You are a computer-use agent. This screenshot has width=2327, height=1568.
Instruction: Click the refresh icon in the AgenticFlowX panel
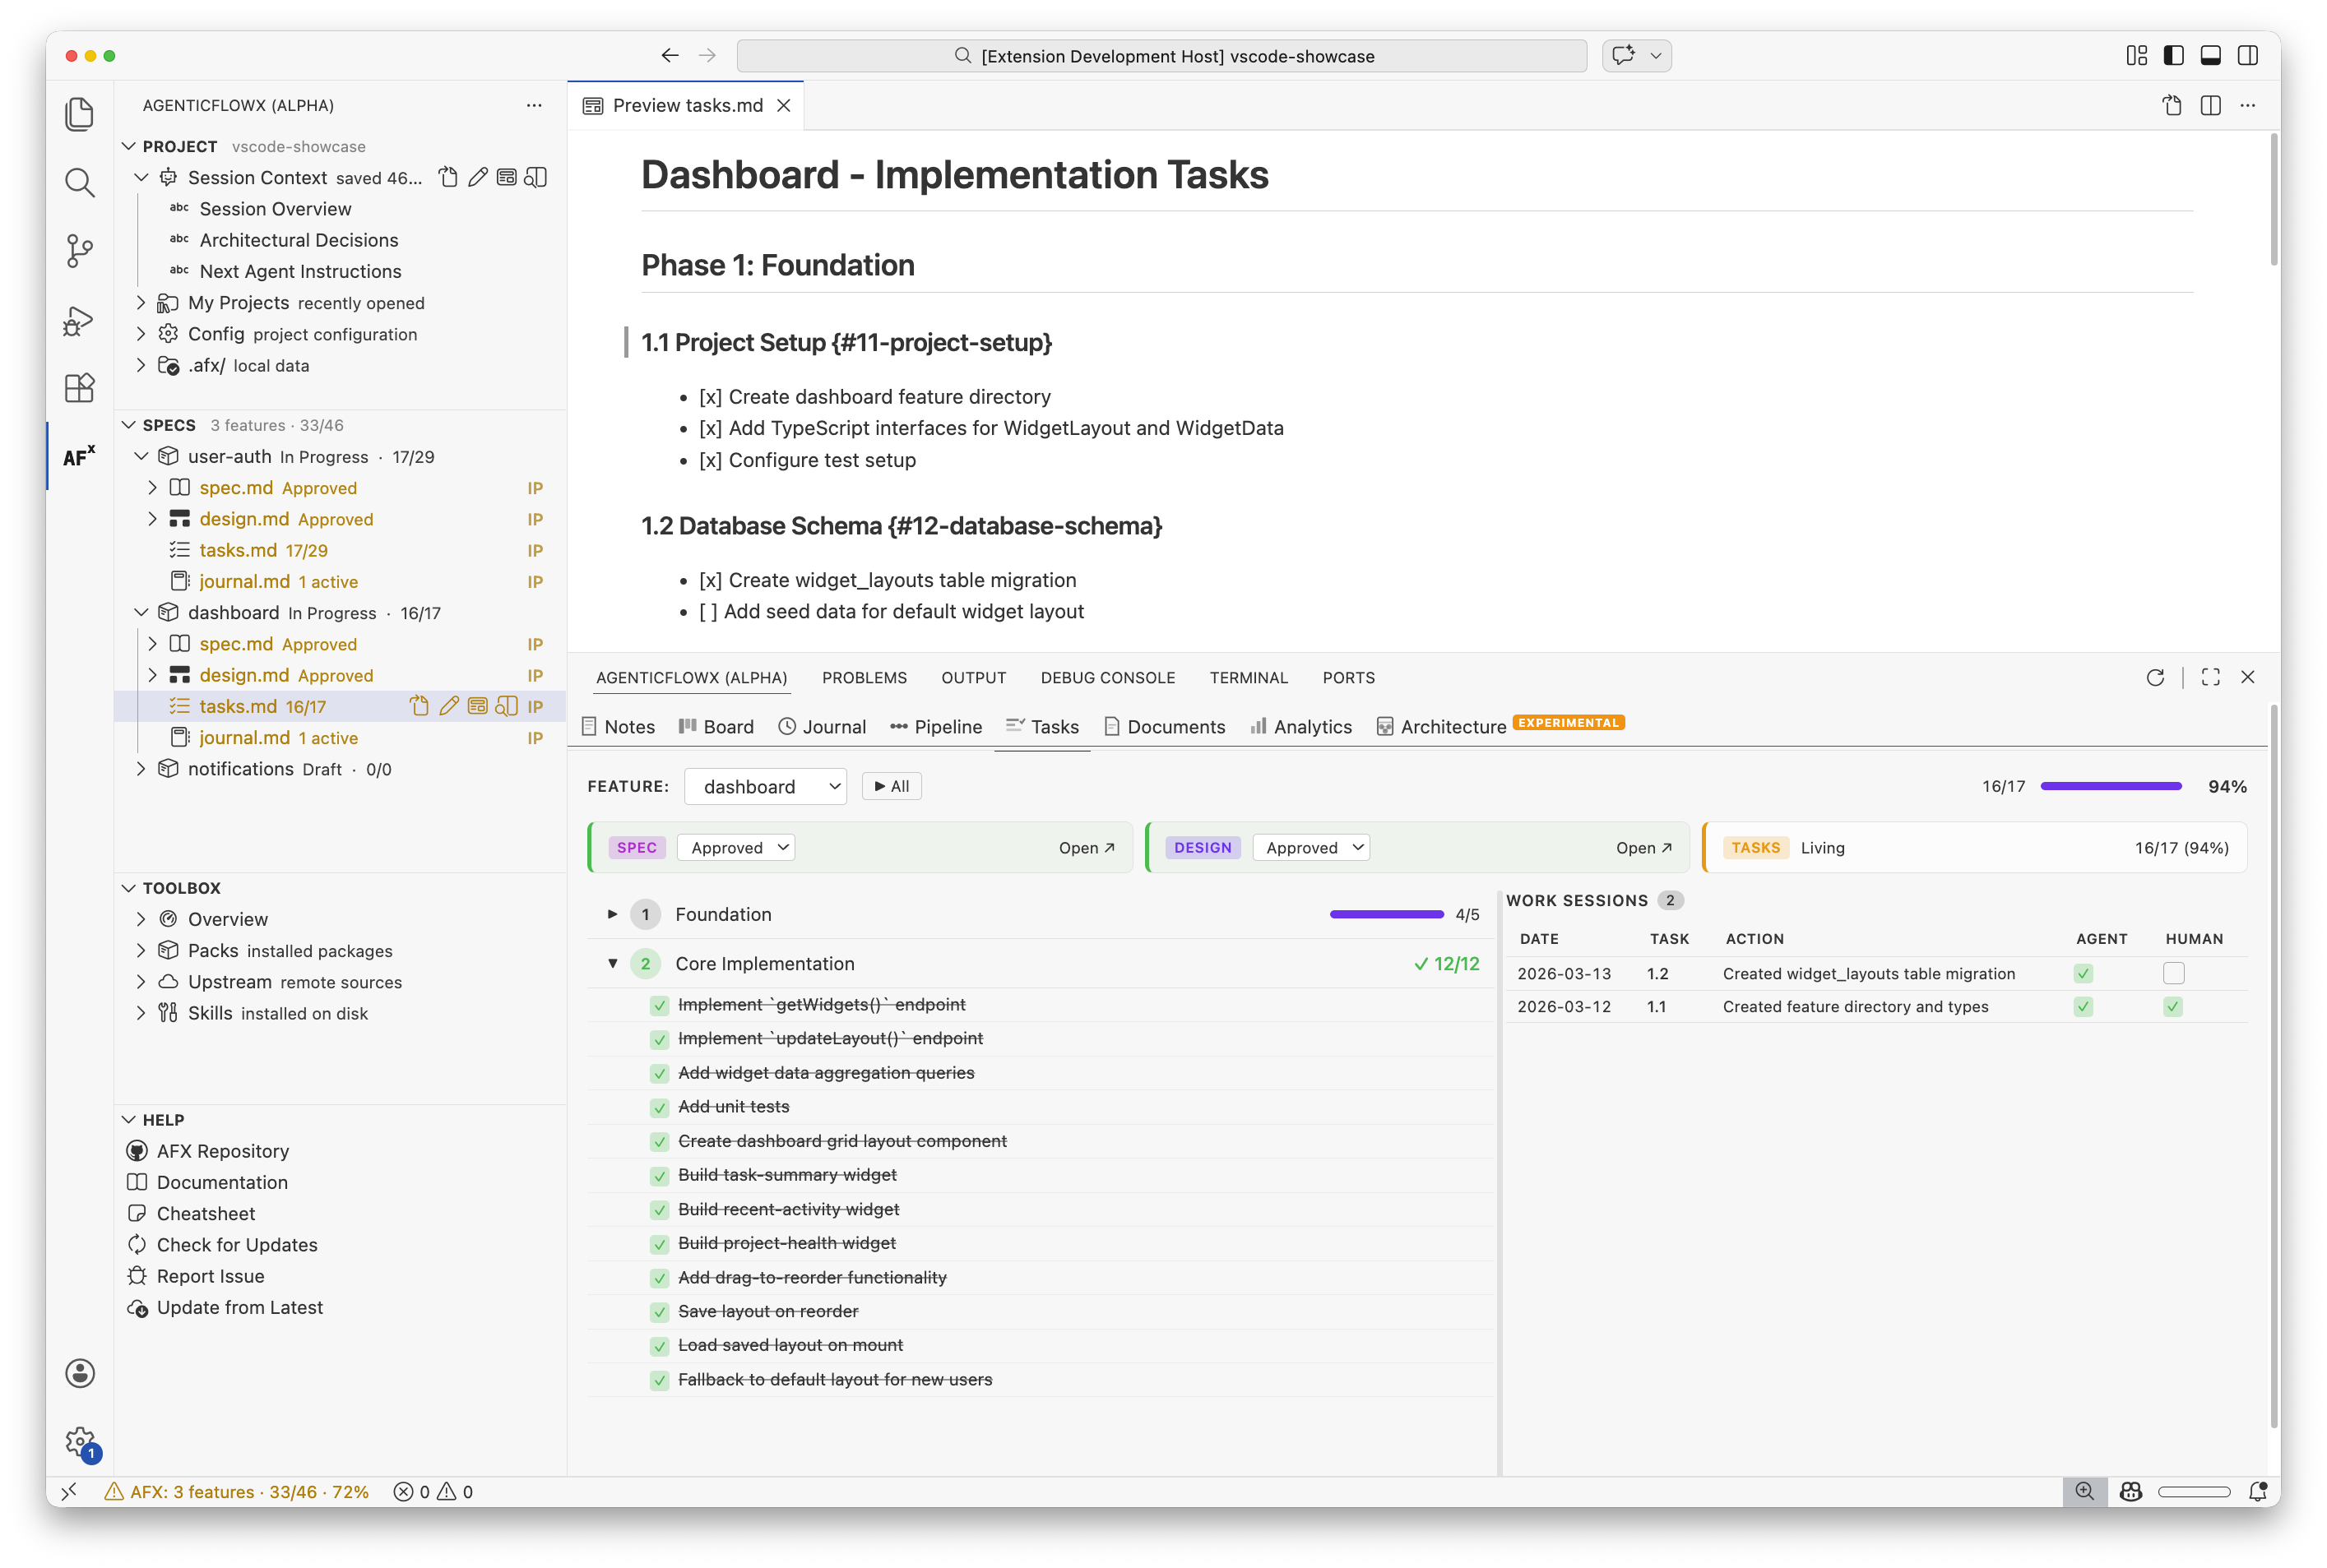2155,677
